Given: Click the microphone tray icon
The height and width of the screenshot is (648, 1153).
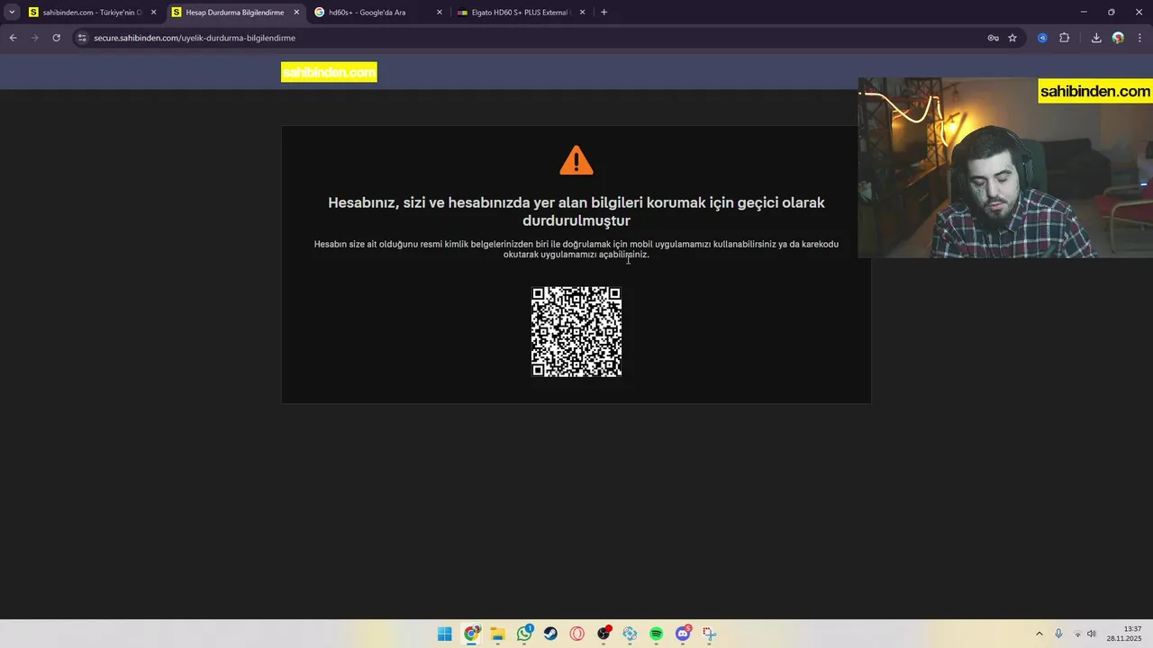Looking at the screenshot, I should tap(1058, 634).
